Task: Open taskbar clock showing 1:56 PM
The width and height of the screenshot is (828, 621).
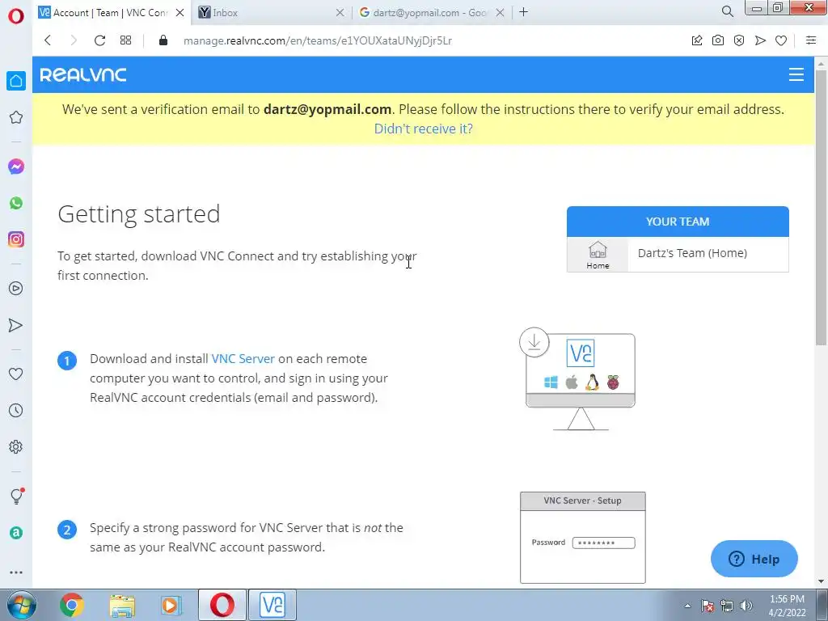Action: 787,606
